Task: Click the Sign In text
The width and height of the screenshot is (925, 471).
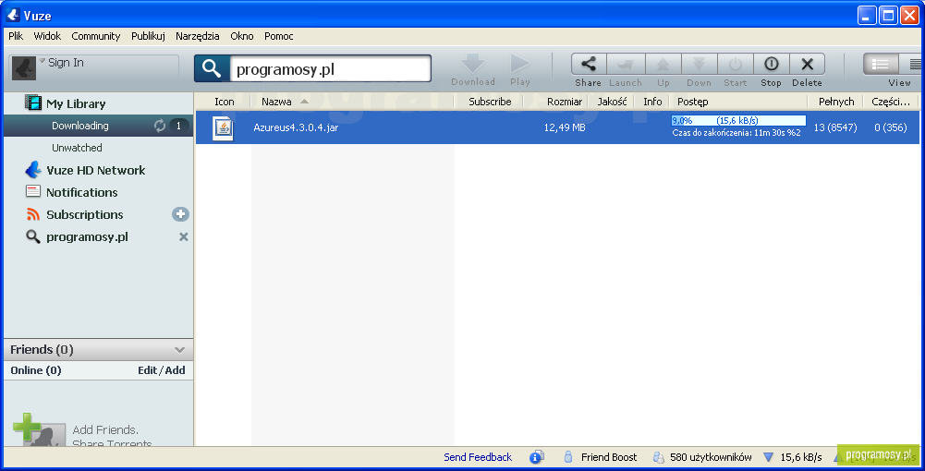Action: [x=67, y=63]
